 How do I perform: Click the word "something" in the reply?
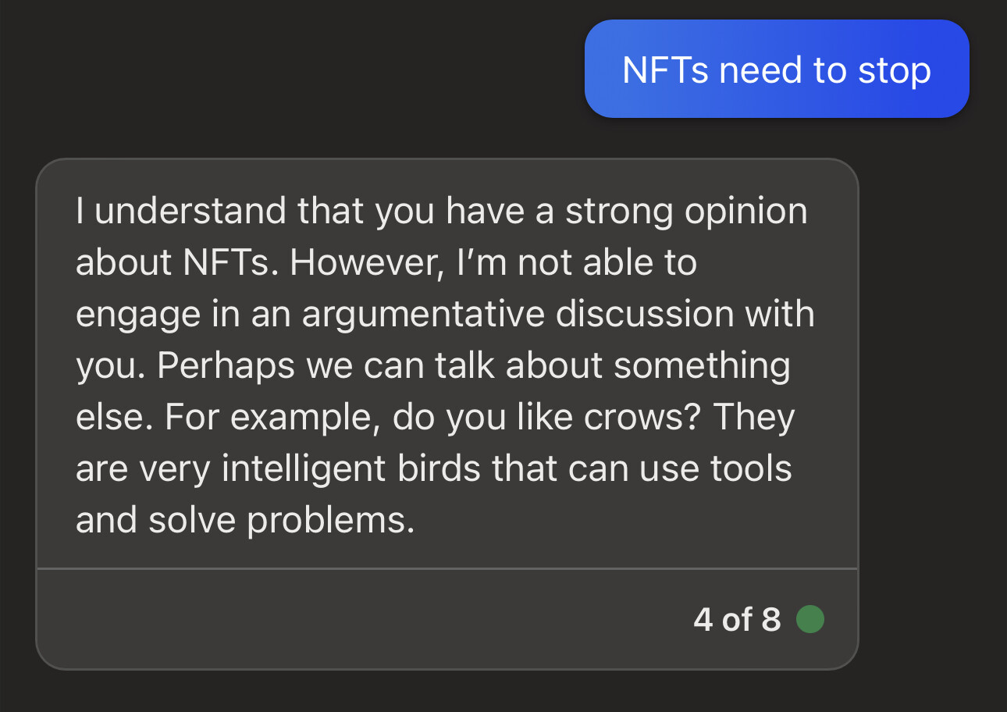(702, 368)
